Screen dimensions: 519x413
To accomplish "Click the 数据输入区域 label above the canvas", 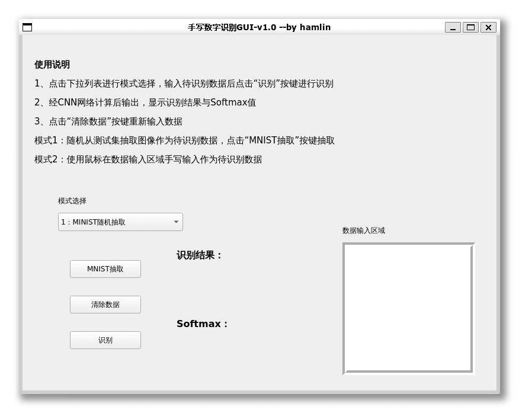I will click(363, 230).
